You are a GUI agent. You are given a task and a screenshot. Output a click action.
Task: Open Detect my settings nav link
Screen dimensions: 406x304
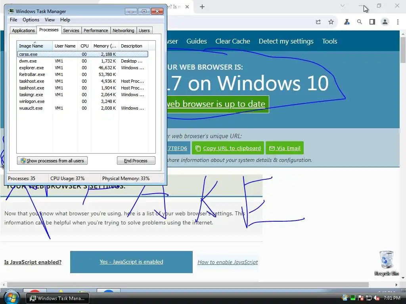coord(286,41)
